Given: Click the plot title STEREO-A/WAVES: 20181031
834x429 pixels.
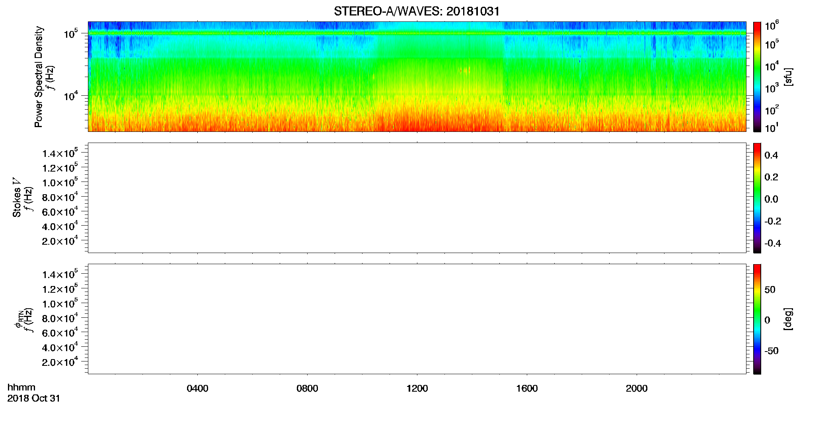Looking at the screenshot, I should pyautogui.click(x=417, y=12).
